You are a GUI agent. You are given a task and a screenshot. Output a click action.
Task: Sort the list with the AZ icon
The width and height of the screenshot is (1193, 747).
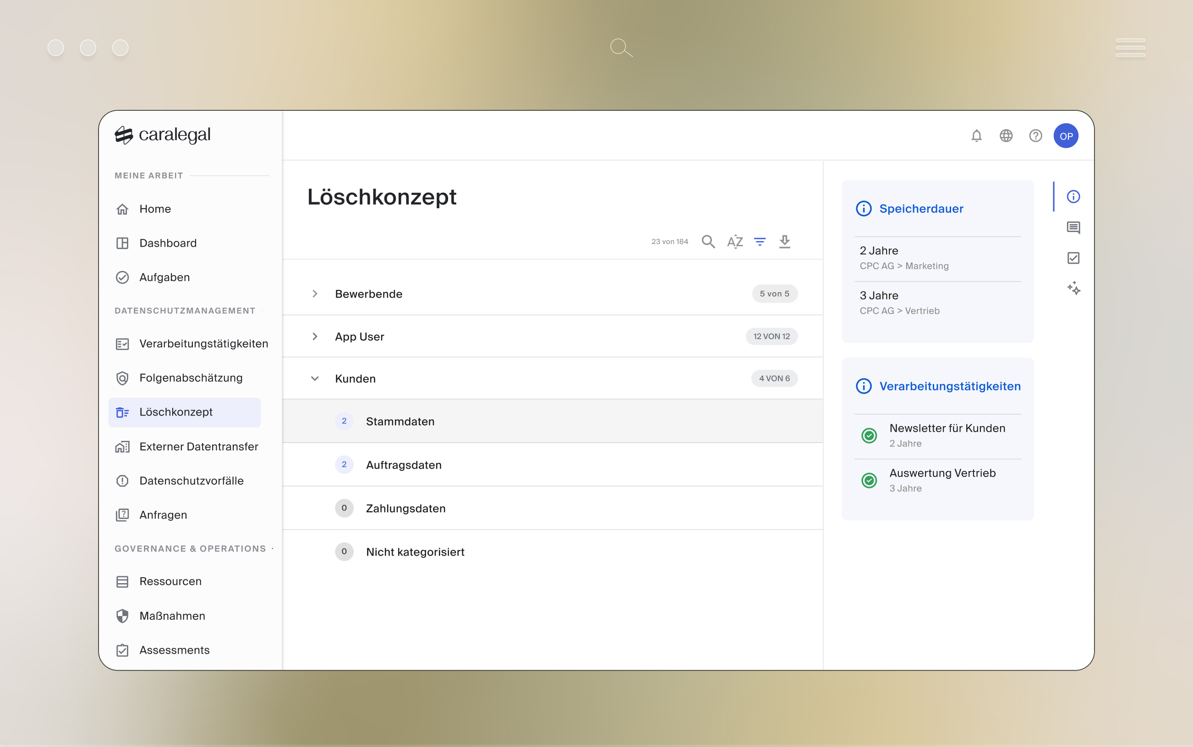[x=735, y=242]
